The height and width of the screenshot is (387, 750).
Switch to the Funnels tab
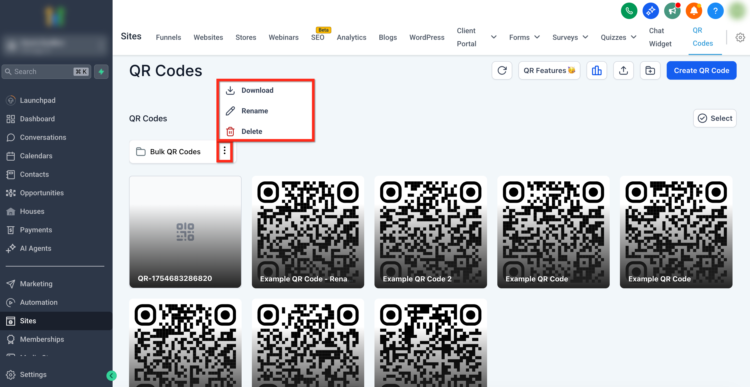(x=168, y=37)
